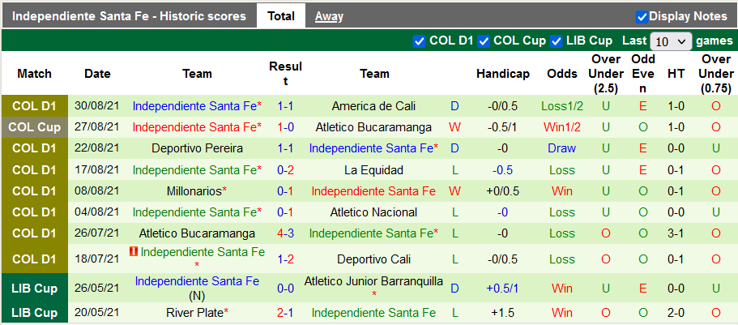Open Deportivo Pereira team page
The height and width of the screenshot is (325, 738).
(x=197, y=148)
